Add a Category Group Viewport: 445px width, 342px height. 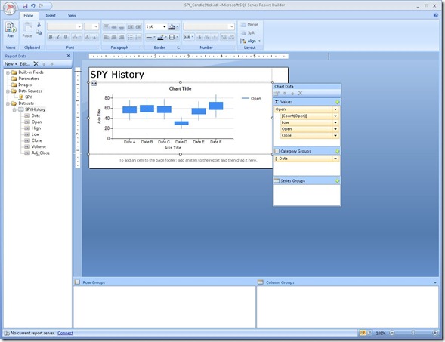(337, 151)
